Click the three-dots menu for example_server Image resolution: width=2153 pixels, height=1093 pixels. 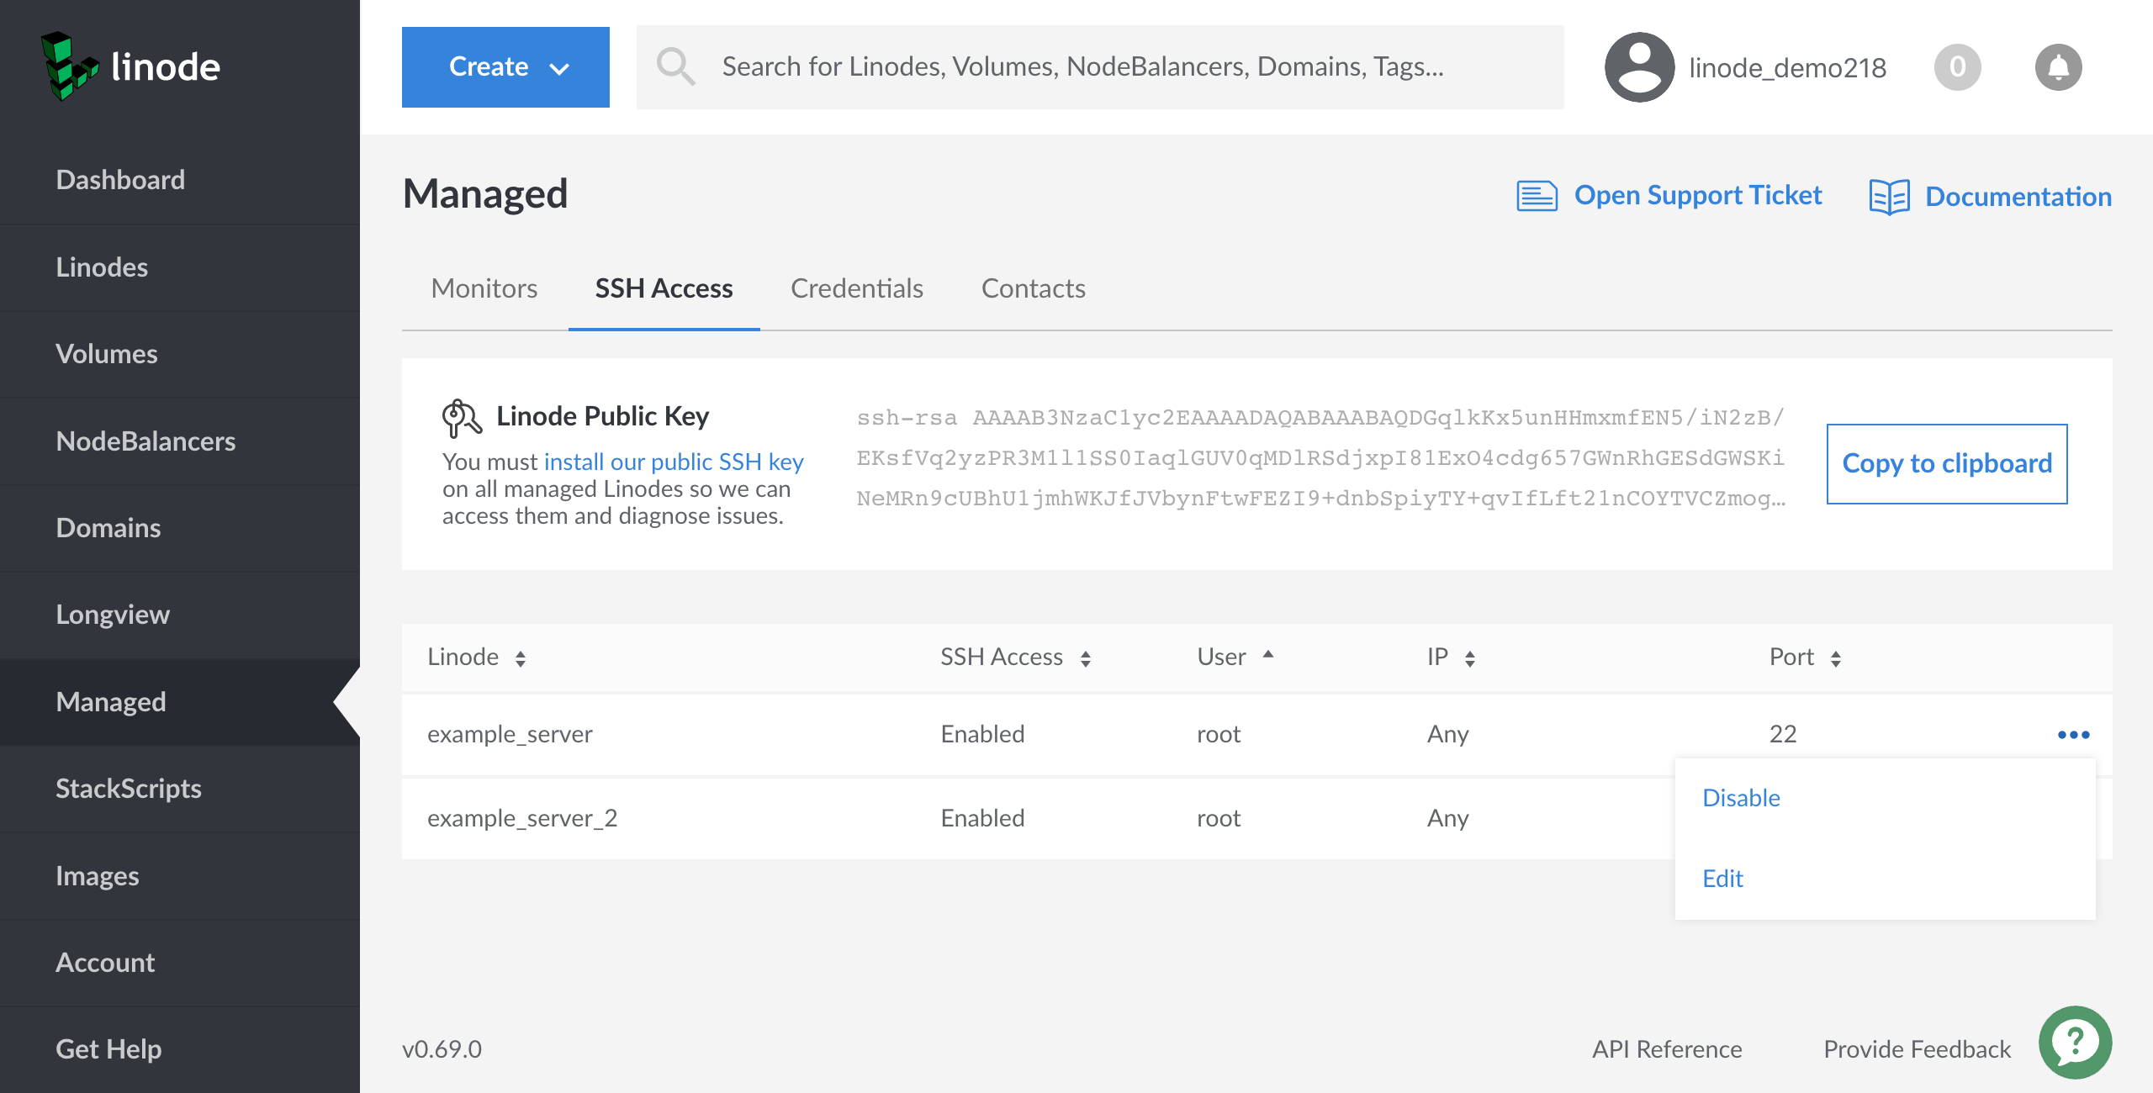coord(2073,735)
